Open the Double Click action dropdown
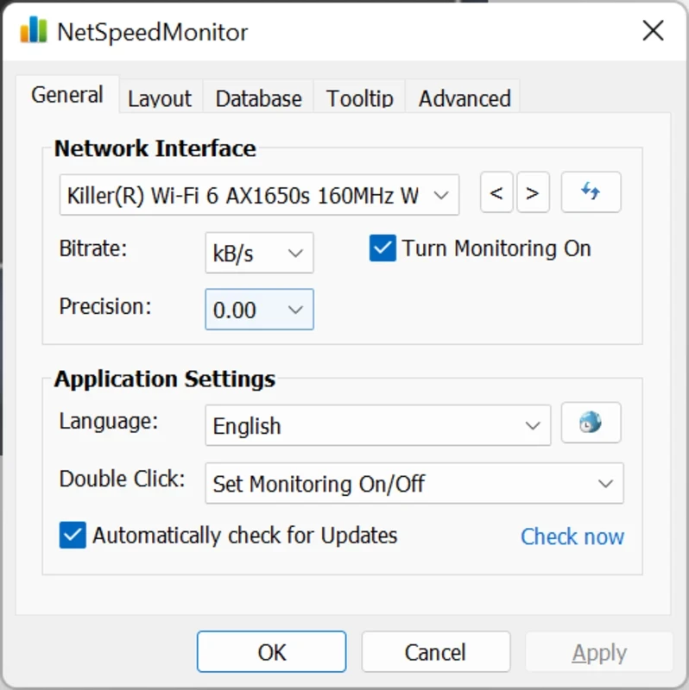689x690 pixels. coord(414,483)
